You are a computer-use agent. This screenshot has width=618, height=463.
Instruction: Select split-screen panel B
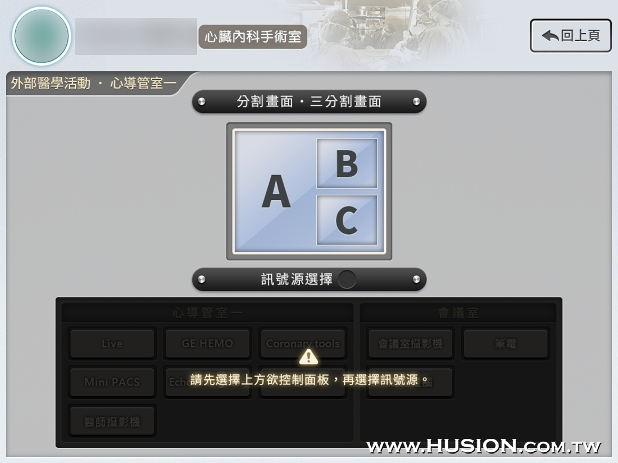tap(347, 163)
